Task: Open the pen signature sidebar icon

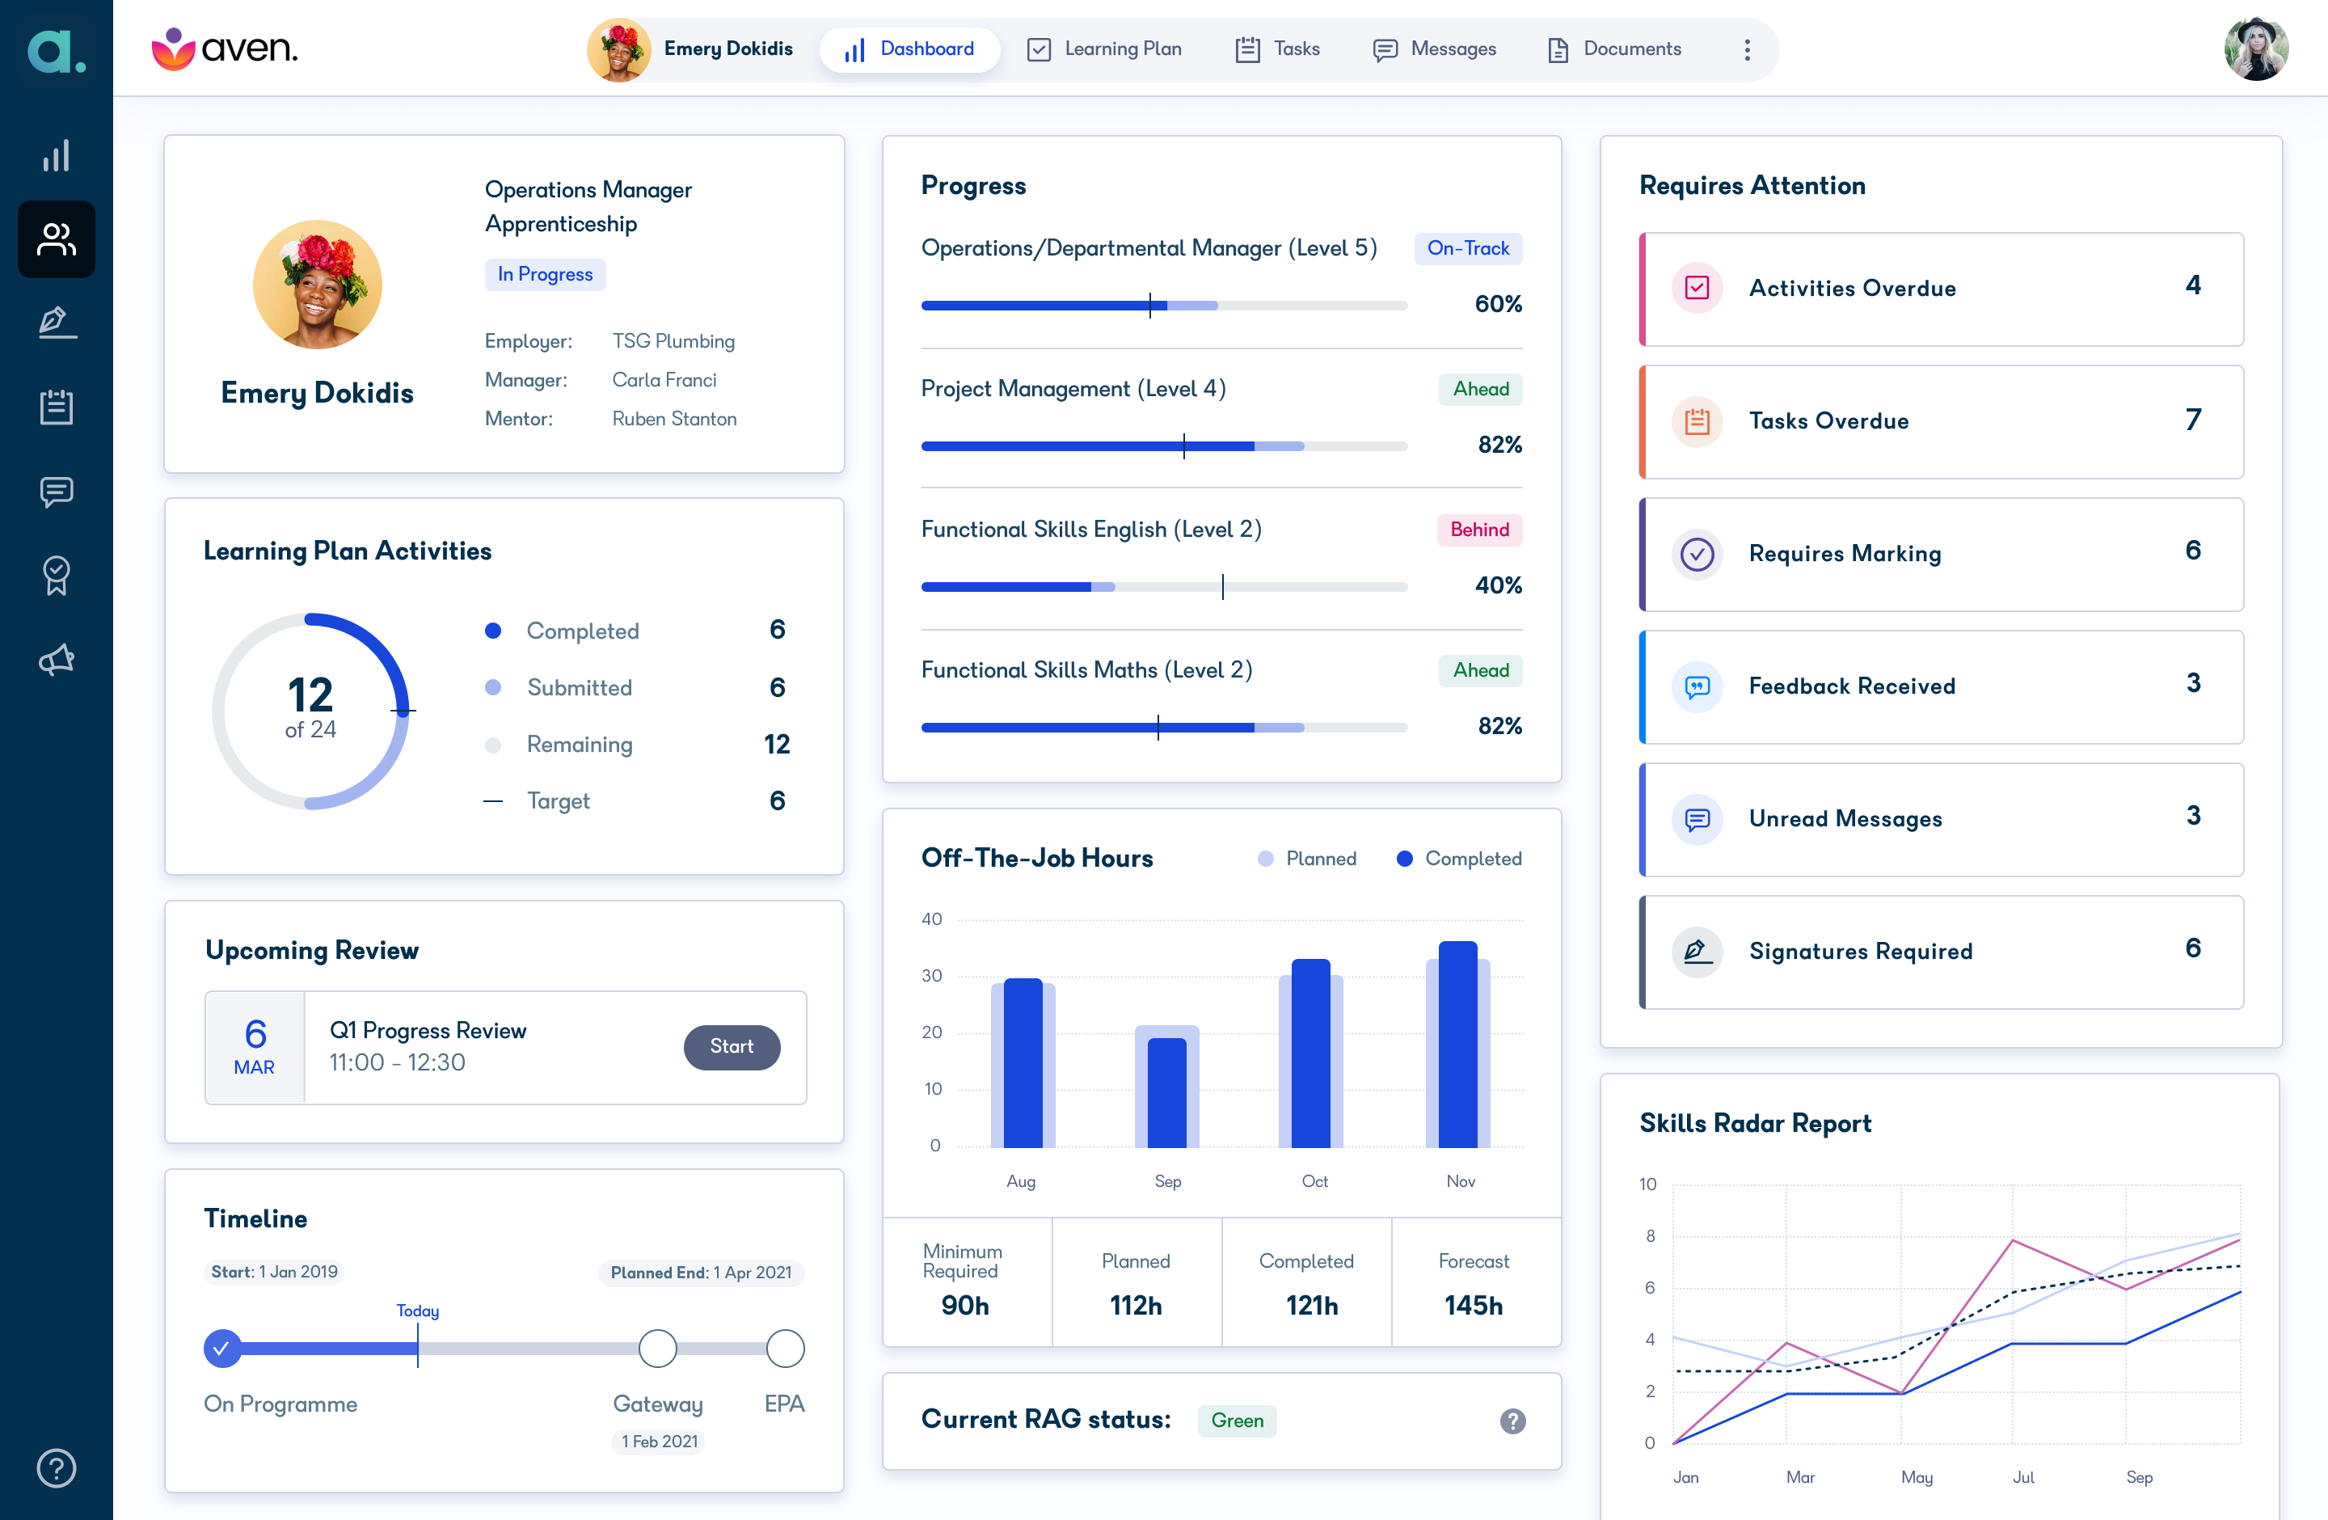Action: tap(57, 323)
